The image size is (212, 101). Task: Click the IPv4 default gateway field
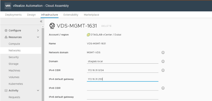[122, 79]
